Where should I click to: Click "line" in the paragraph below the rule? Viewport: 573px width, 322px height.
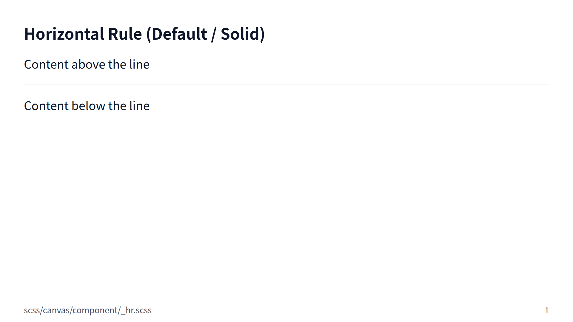[x=139, y=106]
